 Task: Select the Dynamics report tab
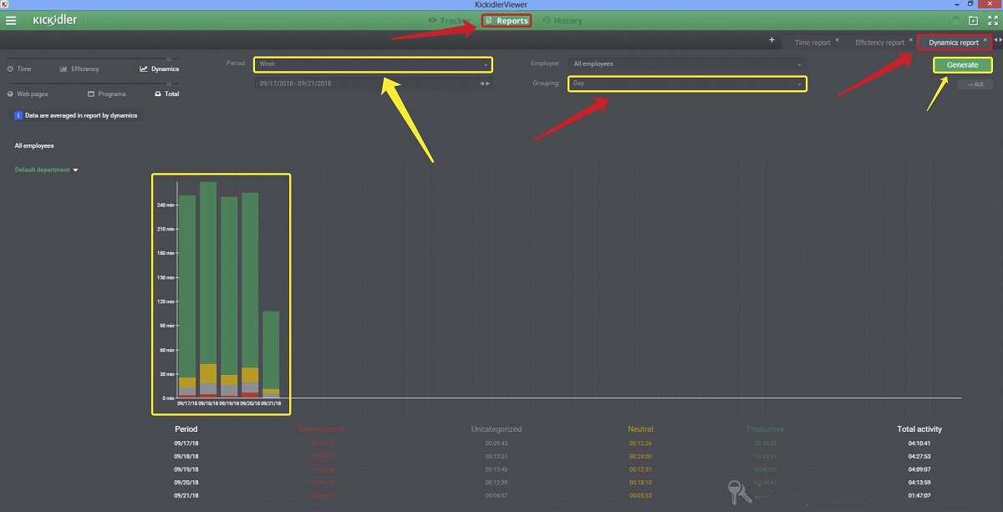(x=954, y=43)
